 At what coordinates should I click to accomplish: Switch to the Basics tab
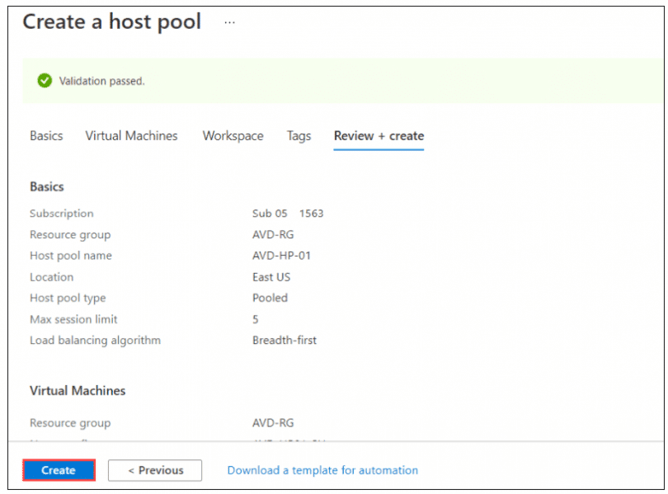[45, 136]
